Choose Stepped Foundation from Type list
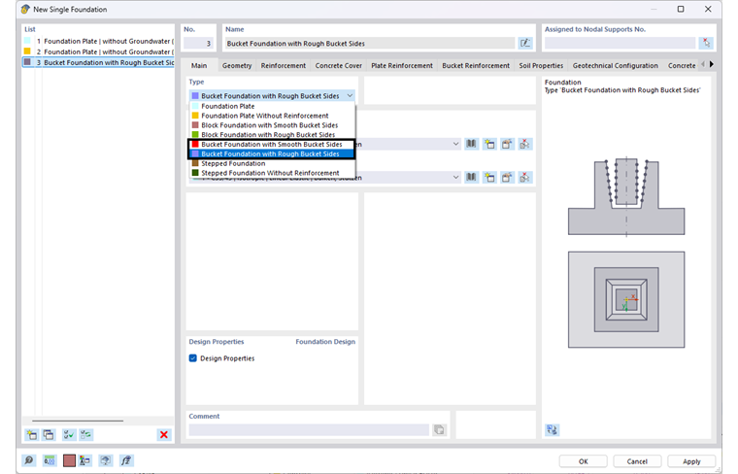Viewport: 738px width, 474px height. 272,163
